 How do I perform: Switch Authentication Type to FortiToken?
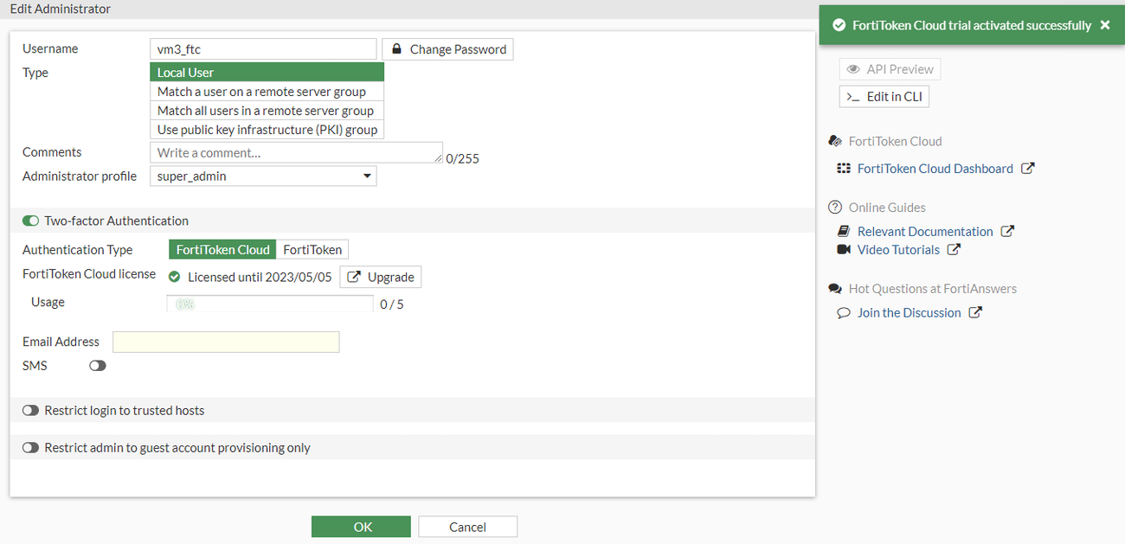click(x=312, y=249)
